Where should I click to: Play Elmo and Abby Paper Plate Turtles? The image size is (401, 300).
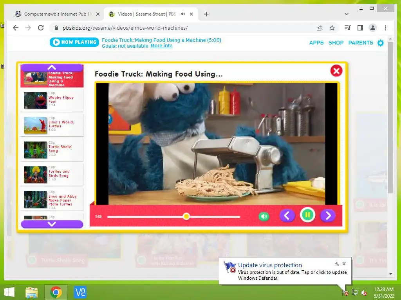[52, 199]
